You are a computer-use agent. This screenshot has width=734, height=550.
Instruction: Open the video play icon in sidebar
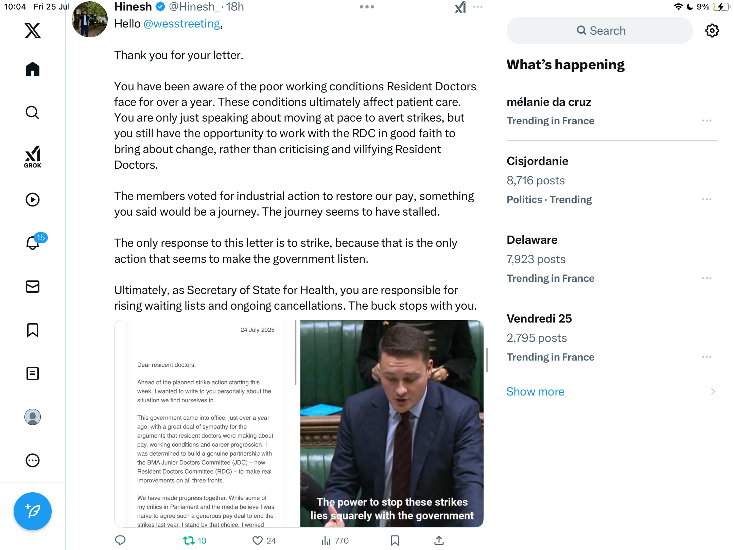point(33,200)
